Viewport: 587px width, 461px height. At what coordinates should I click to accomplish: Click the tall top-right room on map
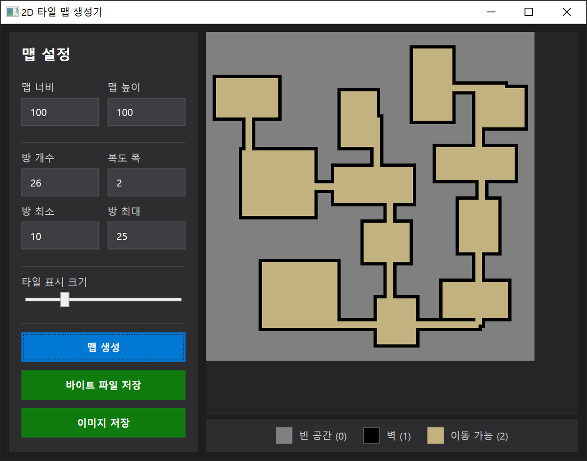(433, 84)
